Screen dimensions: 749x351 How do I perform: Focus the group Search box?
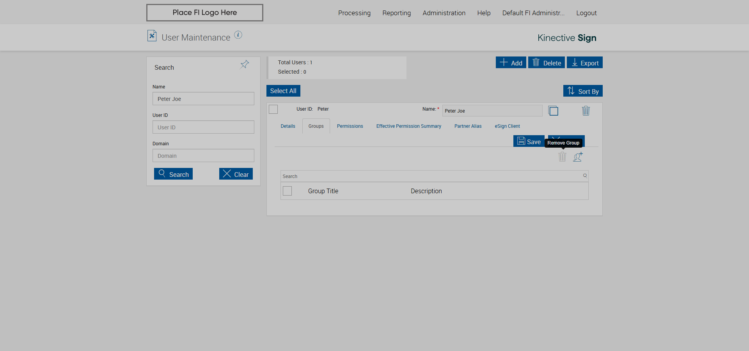434,176
